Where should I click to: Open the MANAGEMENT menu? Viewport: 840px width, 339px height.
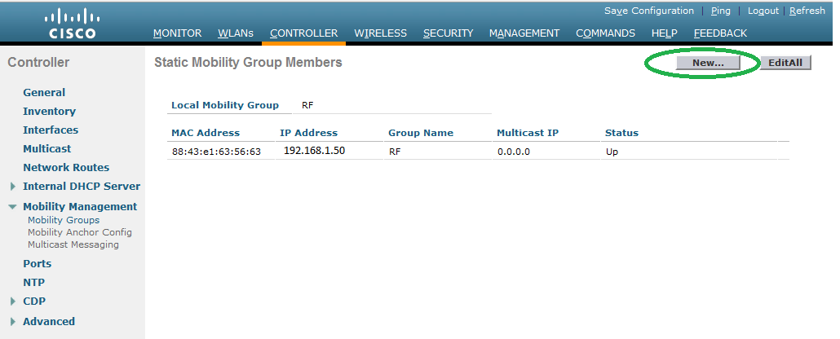[524, 33]
